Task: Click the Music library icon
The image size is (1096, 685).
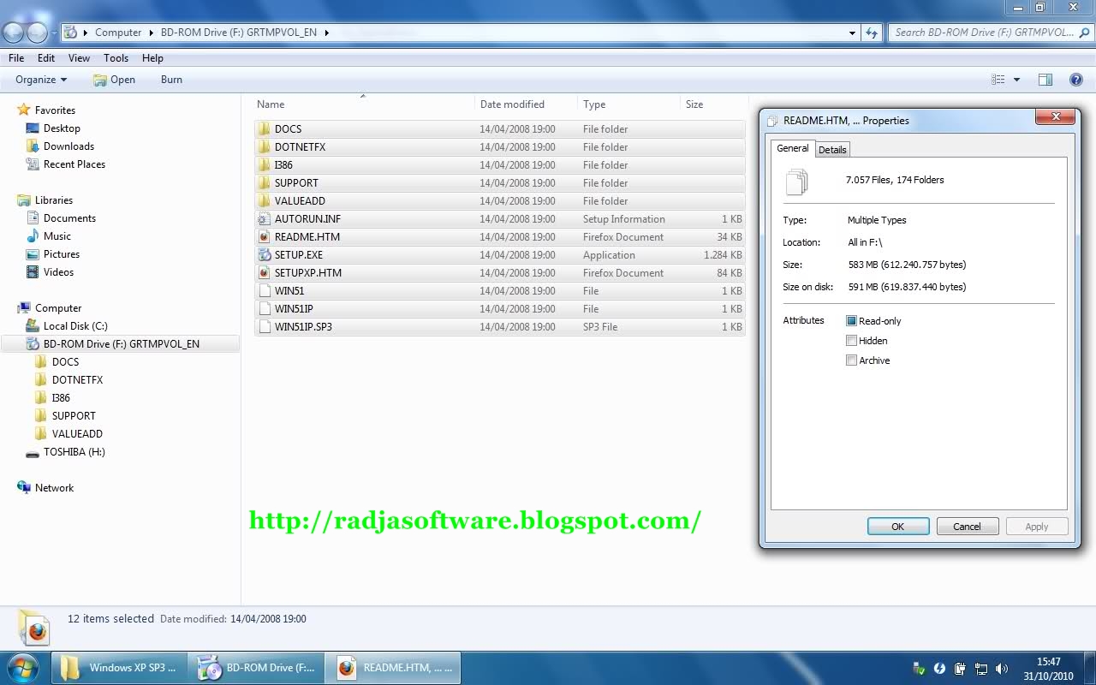Action: tap(33, 236)
